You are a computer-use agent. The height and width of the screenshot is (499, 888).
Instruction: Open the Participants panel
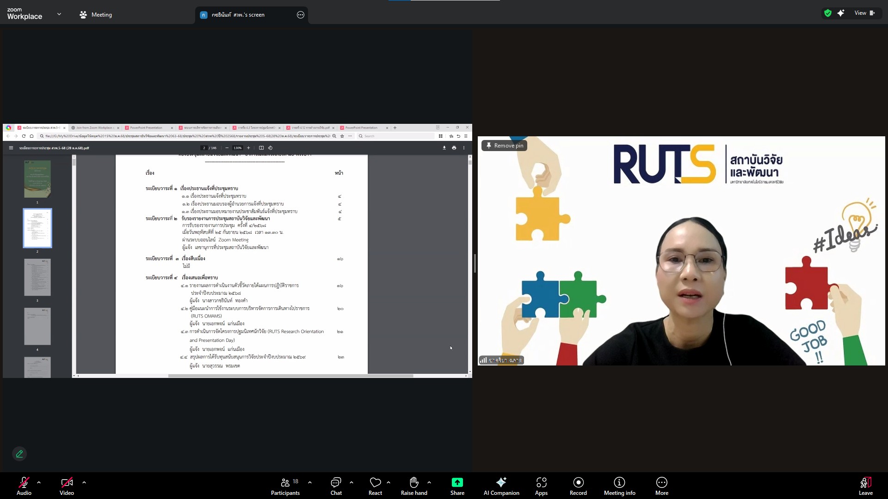285,486
